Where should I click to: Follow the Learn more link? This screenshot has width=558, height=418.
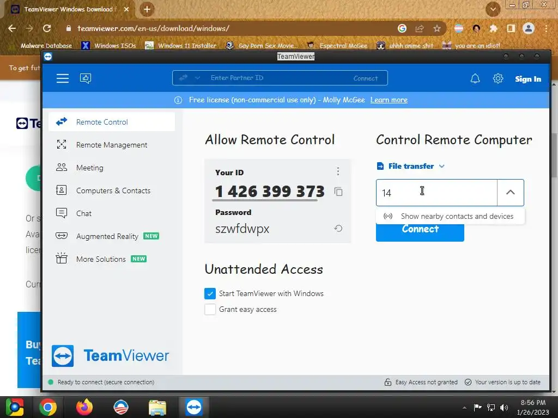pyautogui.click(x=389, y=100)
